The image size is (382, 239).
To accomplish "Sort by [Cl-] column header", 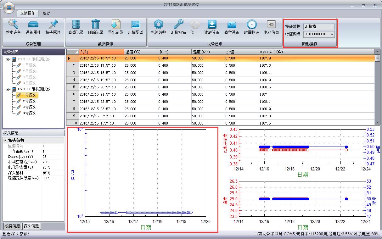I will (175, 52).
